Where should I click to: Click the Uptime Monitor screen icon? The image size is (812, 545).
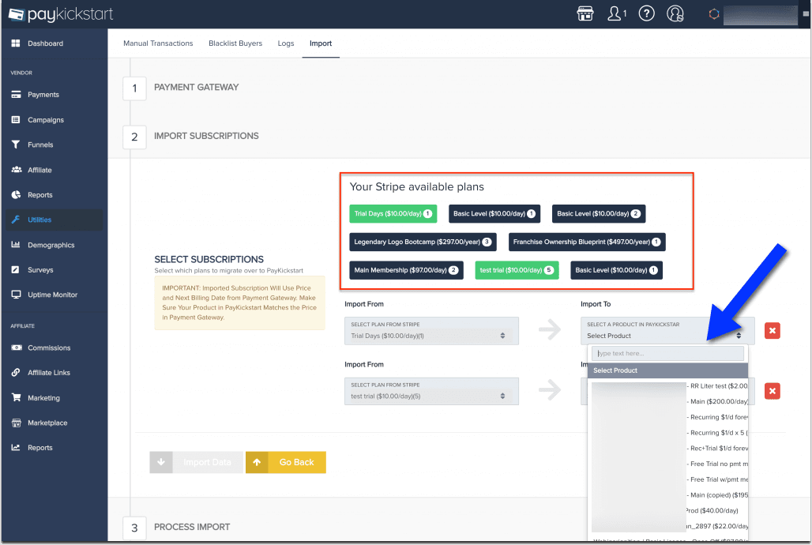pos(16,295)
